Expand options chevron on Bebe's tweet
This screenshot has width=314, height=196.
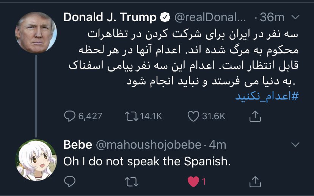[x=295, y=145]
